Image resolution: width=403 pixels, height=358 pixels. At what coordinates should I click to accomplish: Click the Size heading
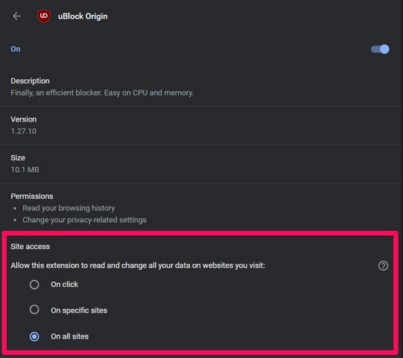tap(18, 157)
